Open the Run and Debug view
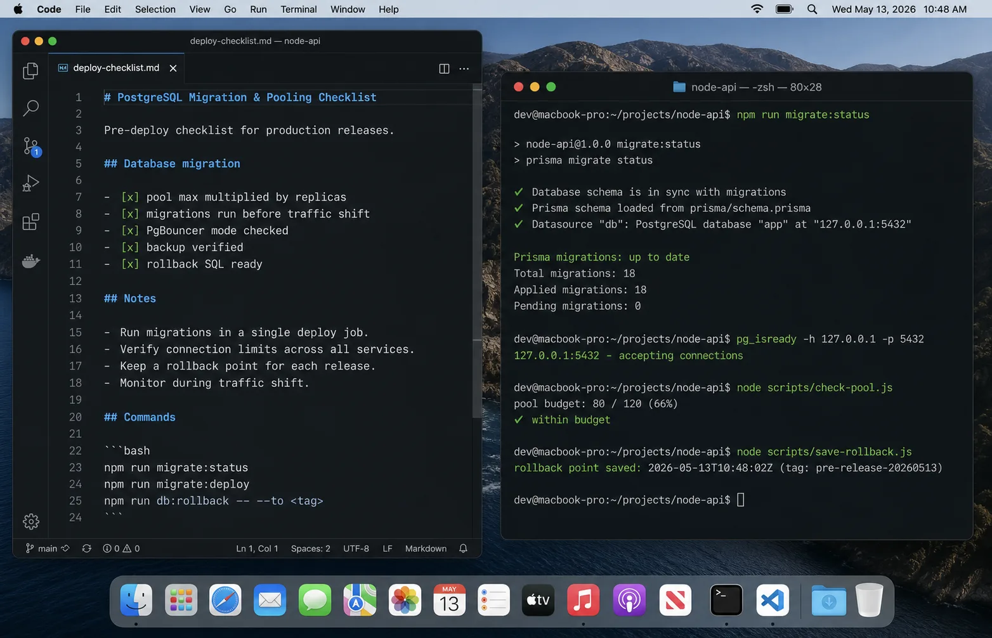The width and height of the screenshot is (992, 638). [30, 184]
